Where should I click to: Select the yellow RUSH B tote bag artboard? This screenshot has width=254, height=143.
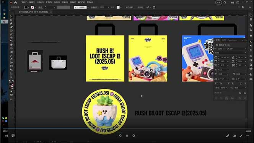105,58
